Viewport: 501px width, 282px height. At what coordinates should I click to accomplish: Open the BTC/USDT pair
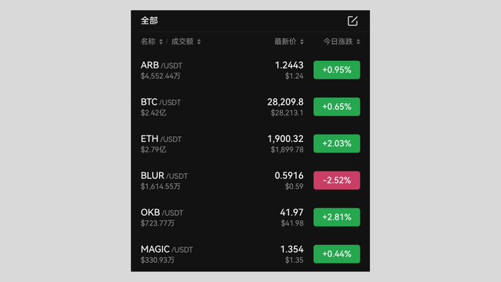[251, 107]
